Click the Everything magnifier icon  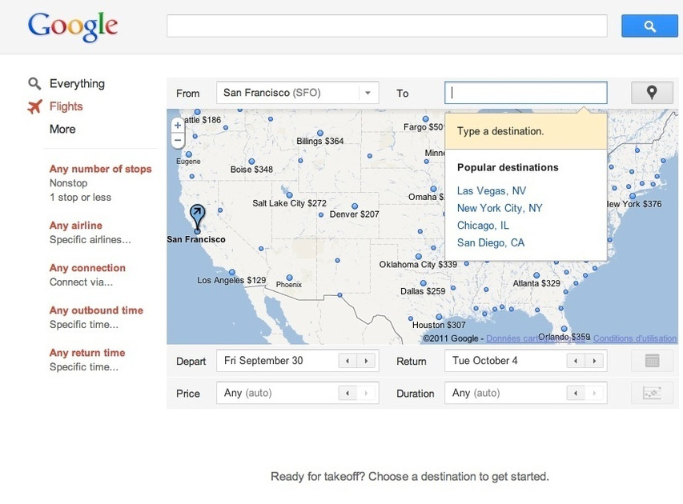pyautogui.click(x=34, y=83)
